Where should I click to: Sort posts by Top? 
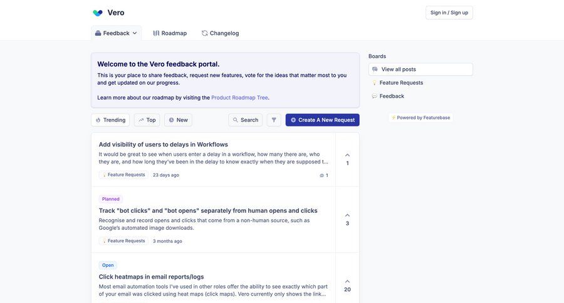click(147, 120)
